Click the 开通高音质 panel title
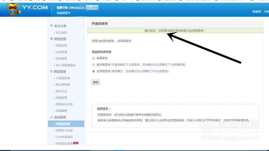 pyautogui.click(x=100, y=23)
